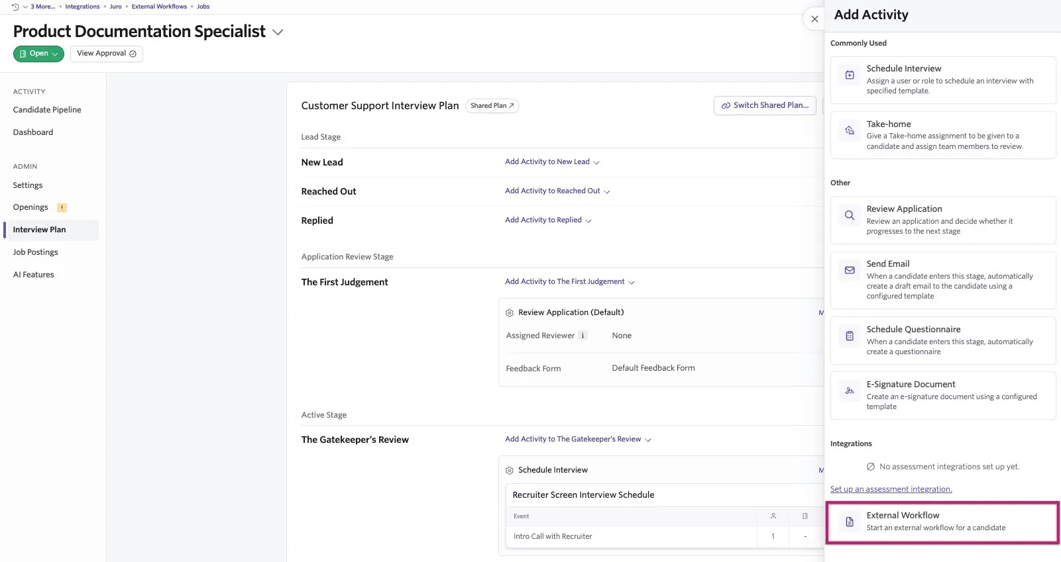The width and height of the screenshot is (1061, 562).
Task: Click the person icon in schedule table header
Action: click(x=773, y=516)
